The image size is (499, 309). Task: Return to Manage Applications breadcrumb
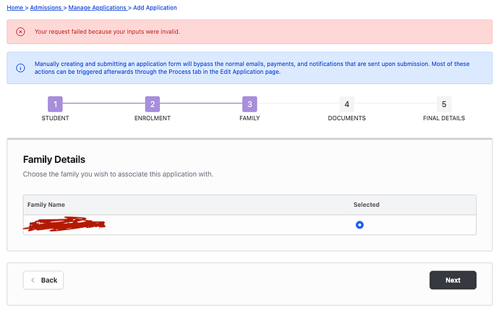98,7
